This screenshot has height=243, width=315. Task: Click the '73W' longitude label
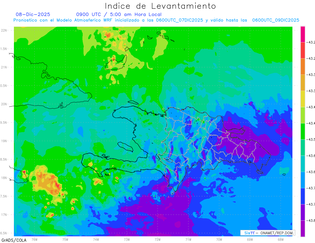(x=127, y=239)
